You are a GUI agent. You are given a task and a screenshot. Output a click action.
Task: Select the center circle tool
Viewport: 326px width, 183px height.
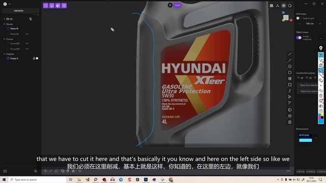[x=290, y=67]
